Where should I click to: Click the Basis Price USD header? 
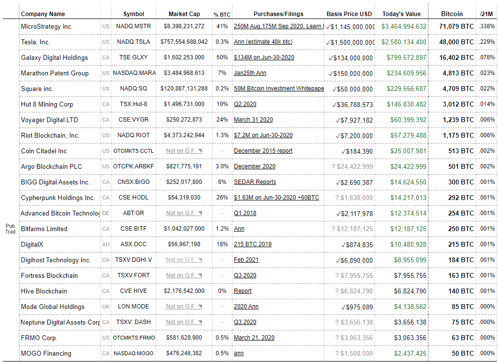click(x=349, y=14)
